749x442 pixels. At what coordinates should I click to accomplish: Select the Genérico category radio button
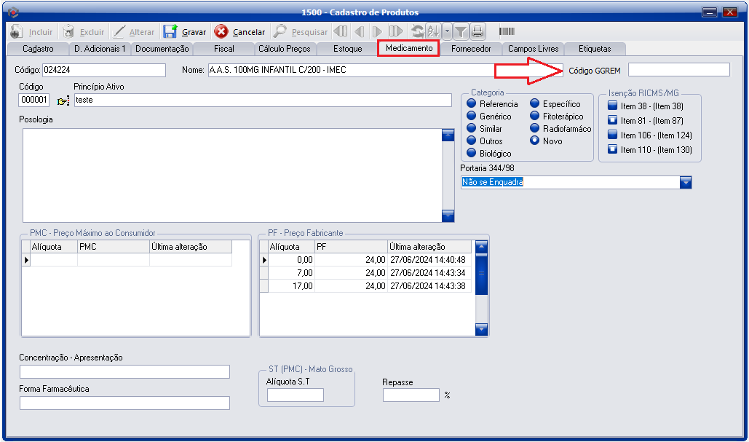pyautogui.click(x=471, y=117)
